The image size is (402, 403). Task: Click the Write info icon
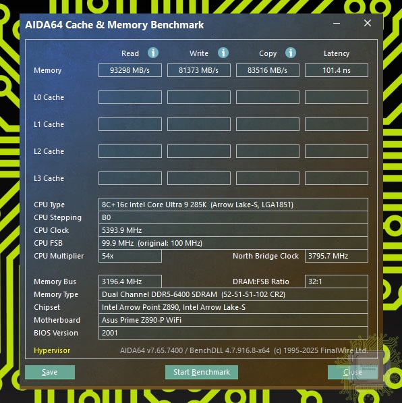pos(223,53)
